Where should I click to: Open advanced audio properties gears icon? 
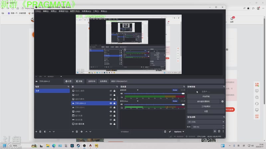[170, 131]
